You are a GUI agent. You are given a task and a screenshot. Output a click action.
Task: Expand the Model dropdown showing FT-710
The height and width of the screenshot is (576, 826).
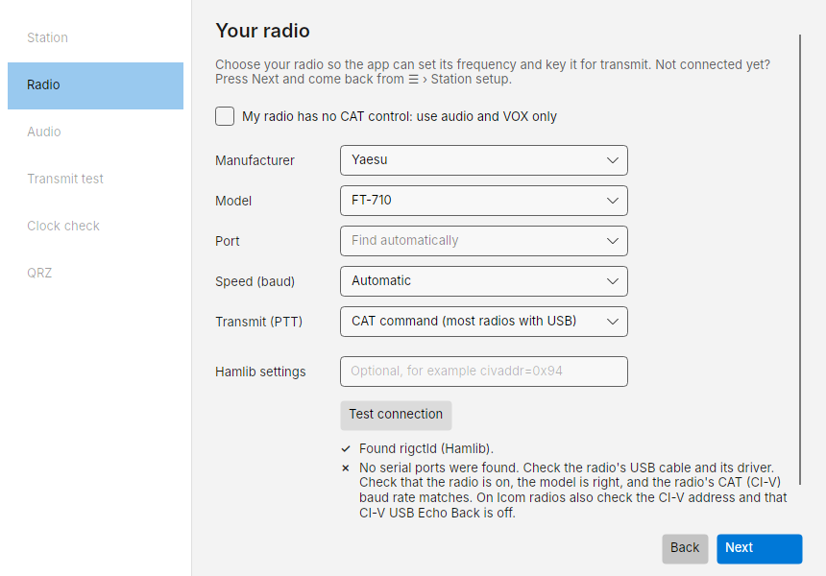tap(483, 201)
